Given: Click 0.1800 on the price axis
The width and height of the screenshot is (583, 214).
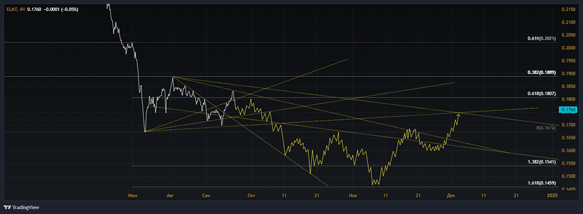Looking at the screenshot, I should click(569, 99).
